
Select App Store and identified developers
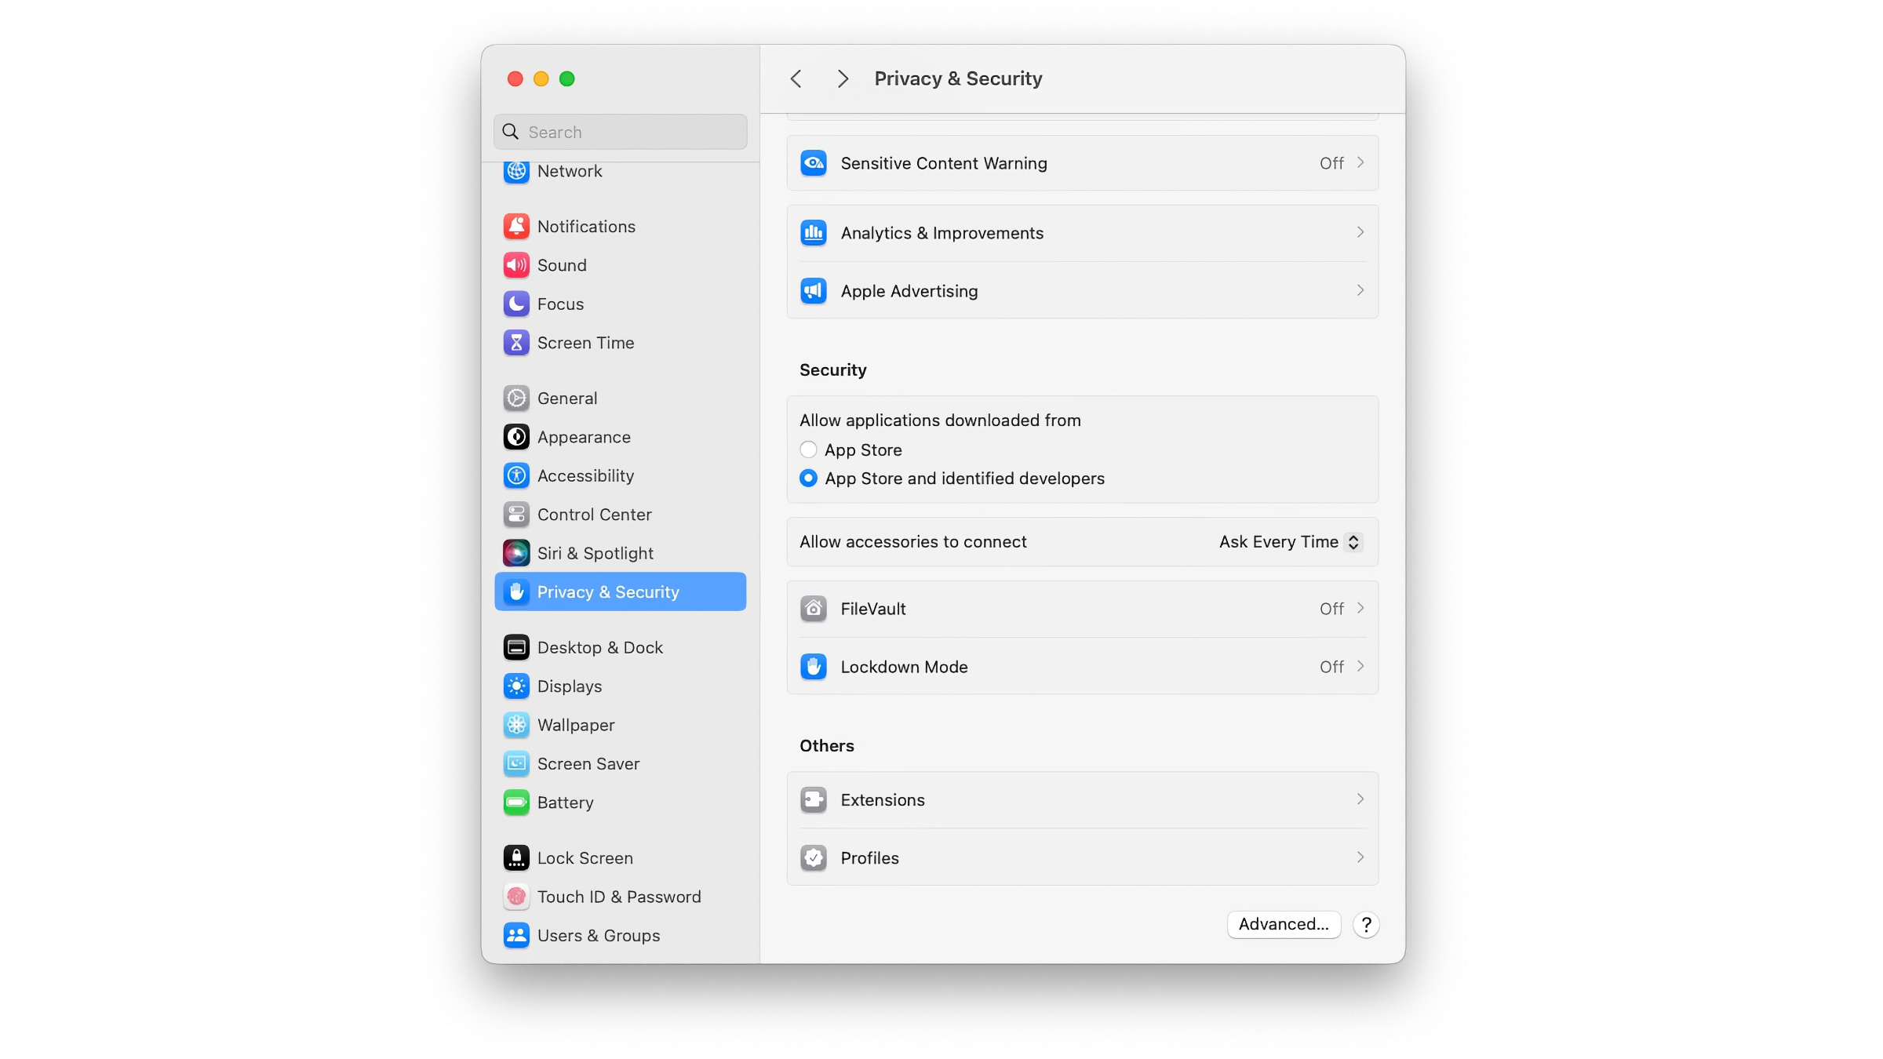808,478
